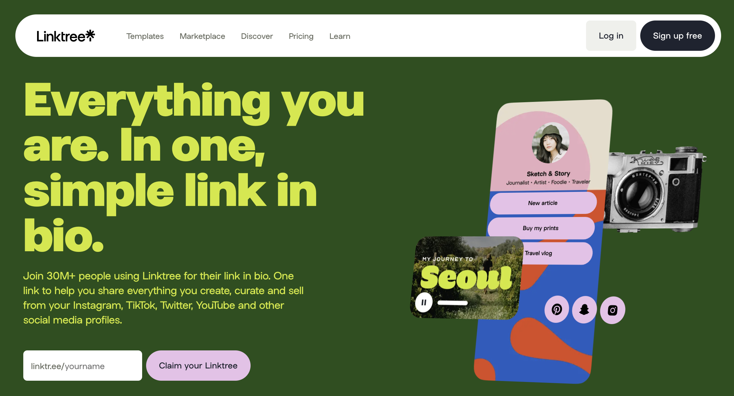Viewport: 734px width, 396px height.
Task: Pause the Seoul video
Action: click(x=424, y=302)
